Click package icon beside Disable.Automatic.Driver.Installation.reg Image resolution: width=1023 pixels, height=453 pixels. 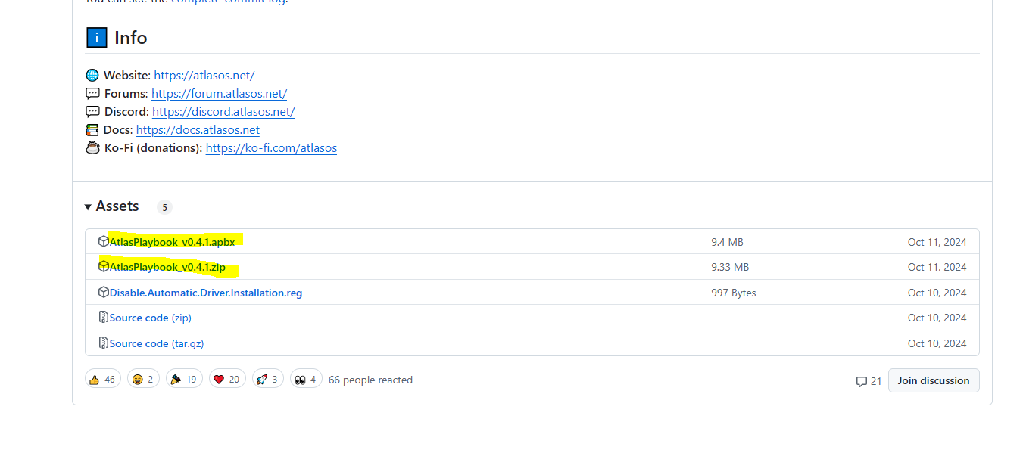click(x=103, y=292)
